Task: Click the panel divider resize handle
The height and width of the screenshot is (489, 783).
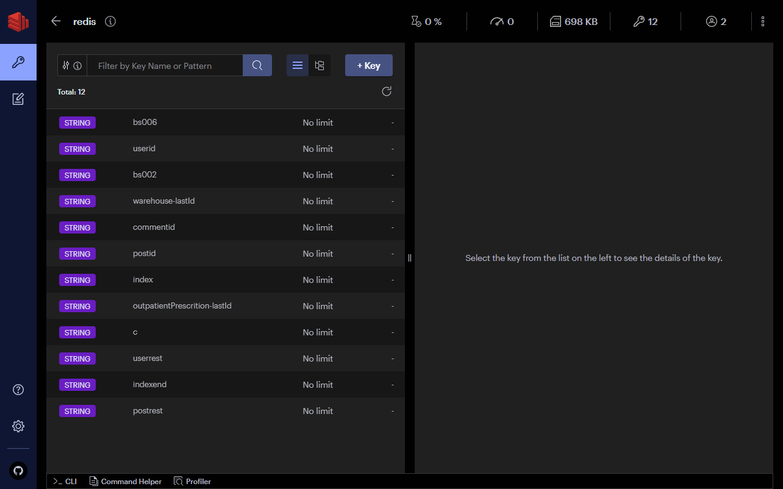Action: tap(410, 258)
